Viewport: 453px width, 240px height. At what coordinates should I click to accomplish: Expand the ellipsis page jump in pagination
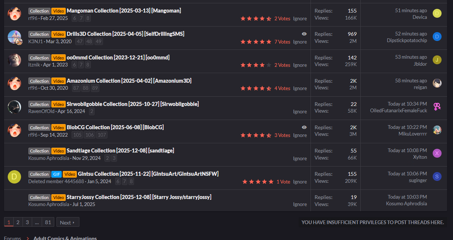(37, 222)
